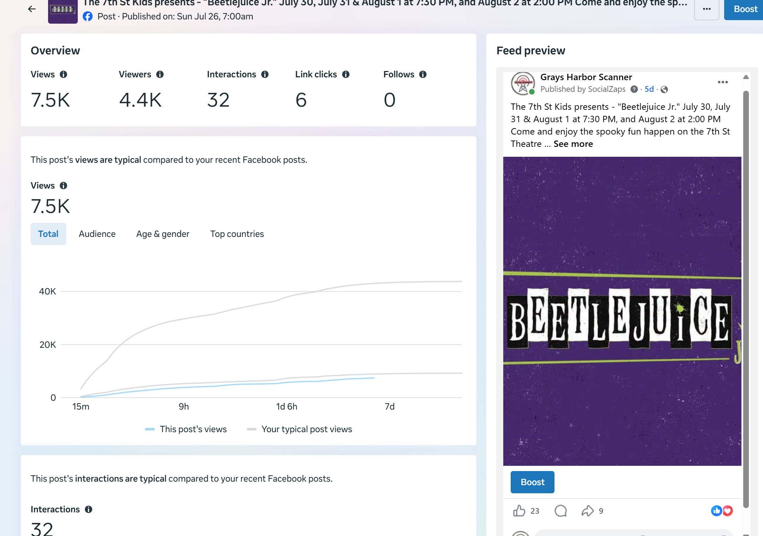The image size is (763, 536).
Task: Open Grays Harbor Scanner page name link
Action: click(x=586, y=77)
